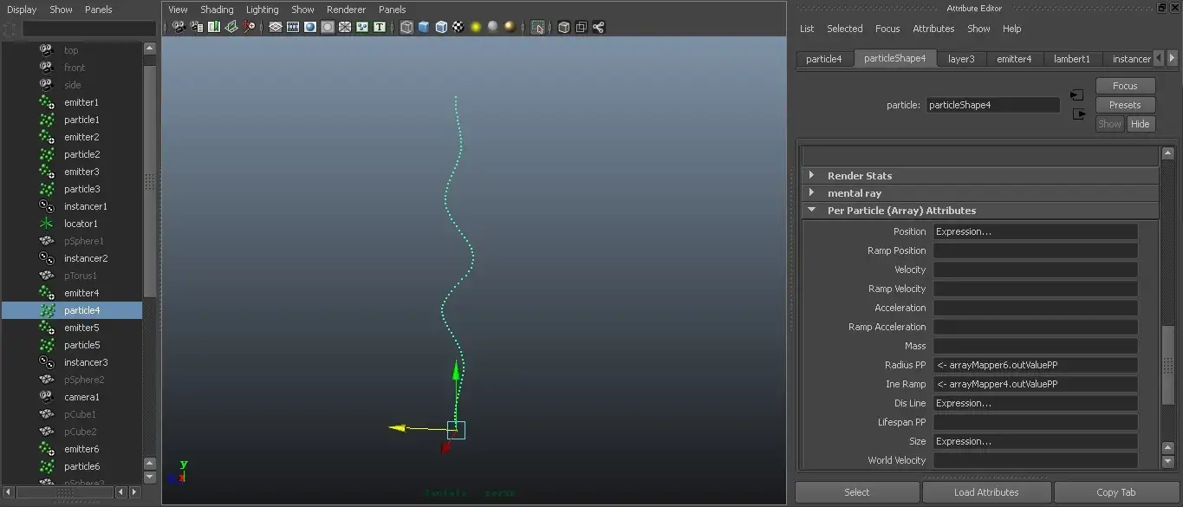Click the pTorus1 mesh icon

(x=47, y=276)
